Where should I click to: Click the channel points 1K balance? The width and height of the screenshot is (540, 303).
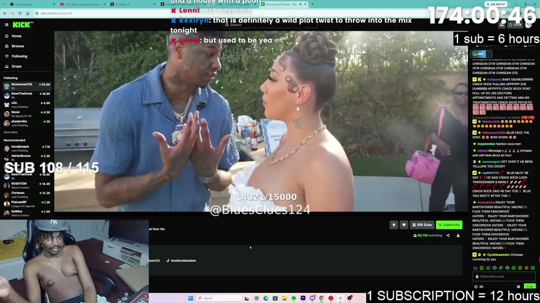pos(479,287)
